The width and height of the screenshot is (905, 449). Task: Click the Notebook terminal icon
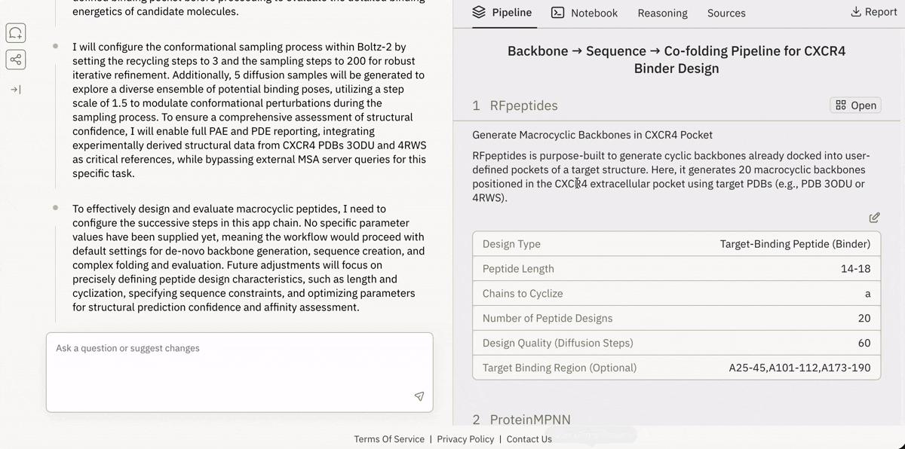[x=558, y=12]
